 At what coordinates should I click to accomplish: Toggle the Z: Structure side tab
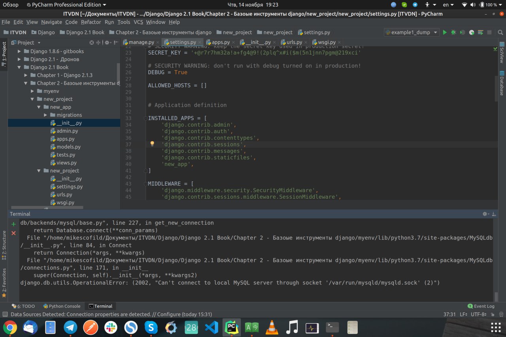[4, 245]
